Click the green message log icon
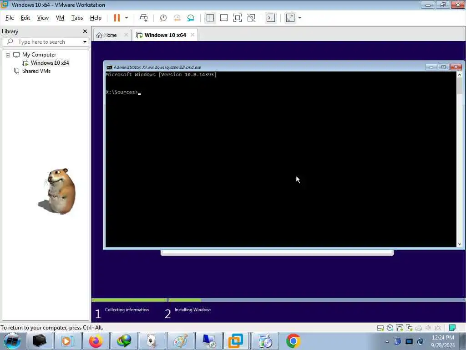The height and width of the screenshot is (350, 466). tap(452, 328)
